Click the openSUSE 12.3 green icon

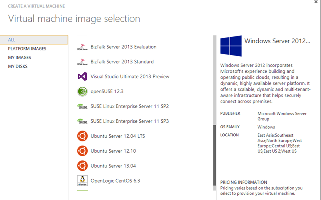(x=83, y=91)
